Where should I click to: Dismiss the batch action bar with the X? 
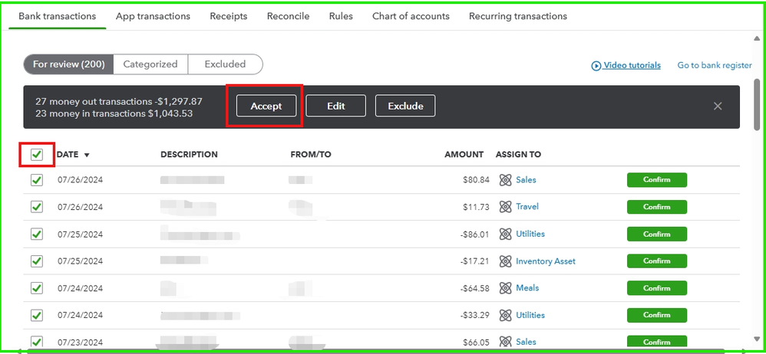coord(717,106)
